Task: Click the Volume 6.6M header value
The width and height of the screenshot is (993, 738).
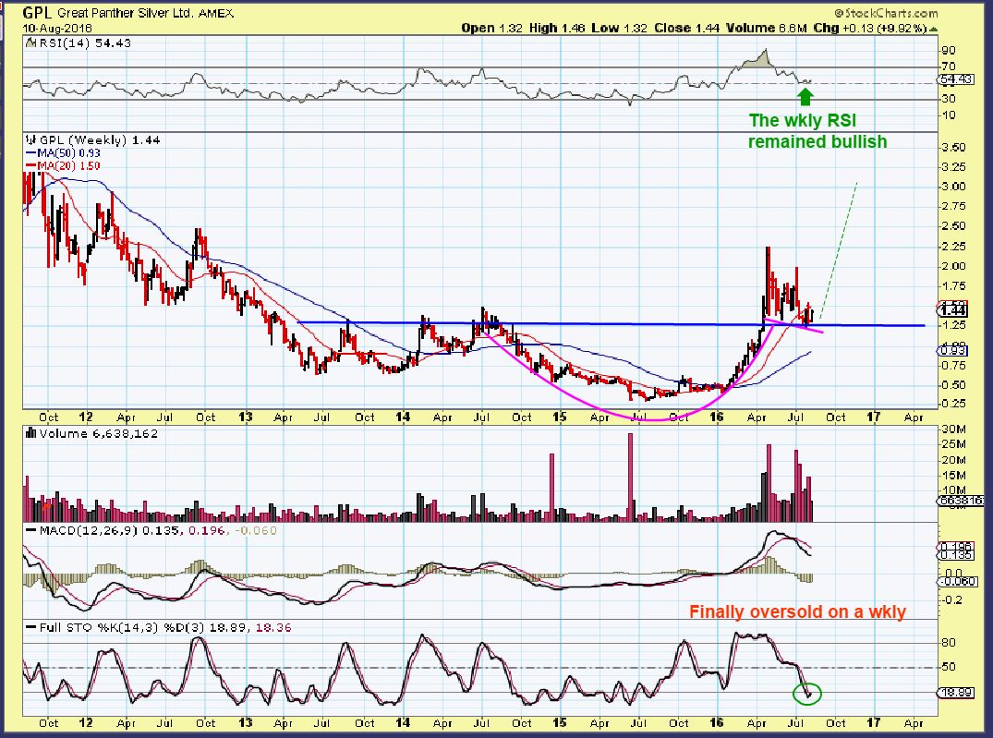Action: pyautogui.click(x=767, y=28)
